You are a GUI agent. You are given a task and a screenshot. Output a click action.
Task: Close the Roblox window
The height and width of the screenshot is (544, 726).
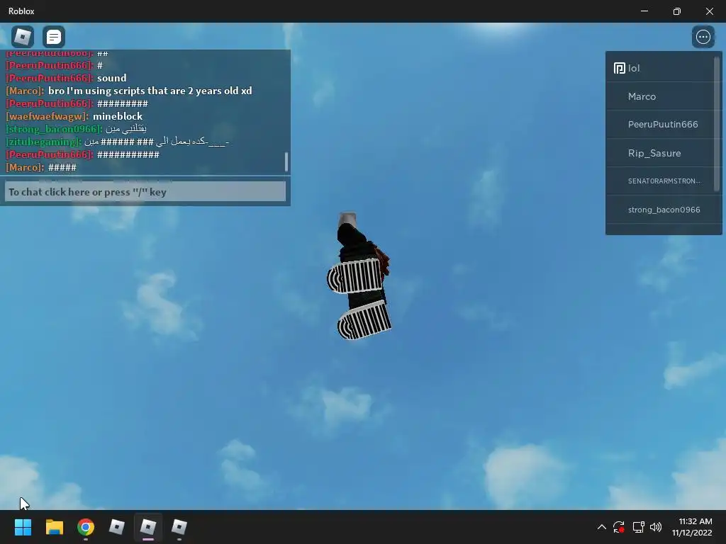tap(709, 11)
